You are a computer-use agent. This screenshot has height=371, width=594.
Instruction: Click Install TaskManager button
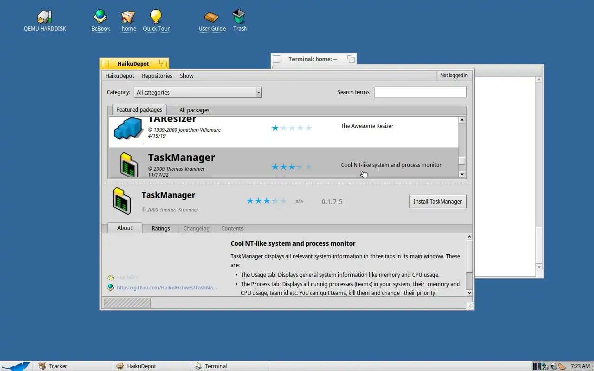[x=438, y=201]
